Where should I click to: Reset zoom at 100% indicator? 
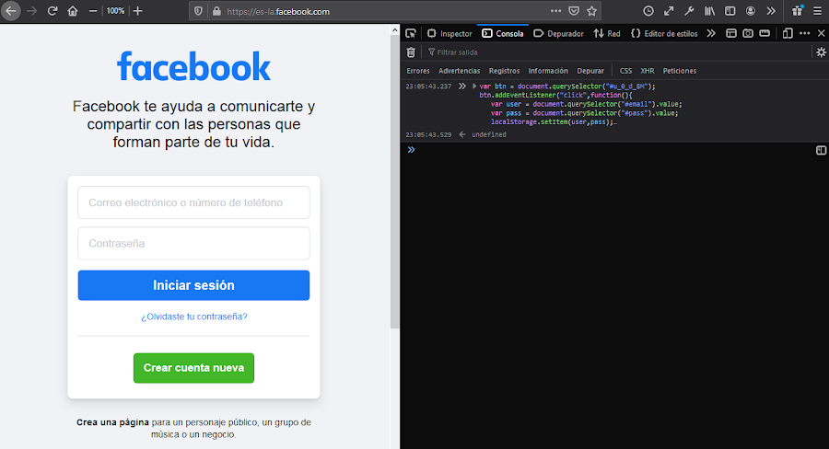pyautogui.click(x=115, y=11)
